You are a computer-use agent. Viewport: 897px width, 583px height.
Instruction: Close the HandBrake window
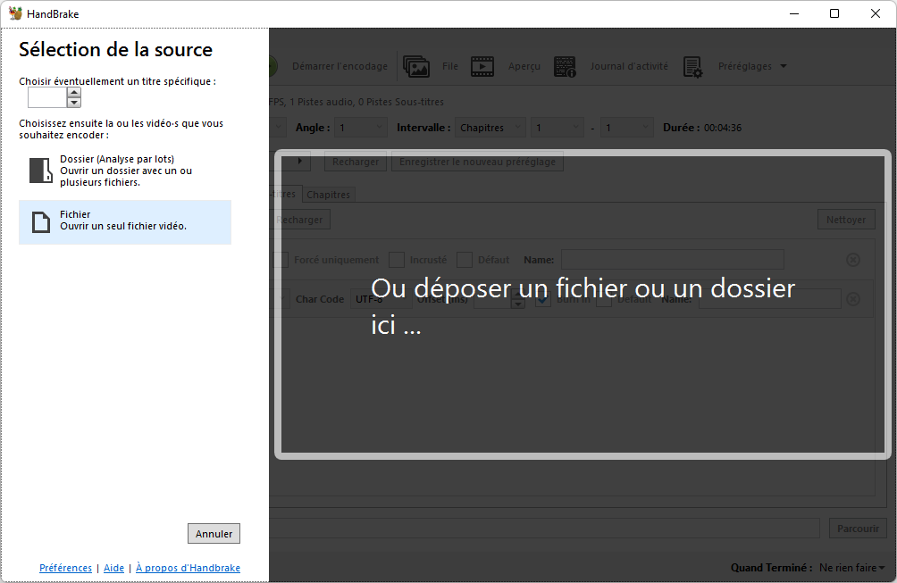tap(876, 13)
